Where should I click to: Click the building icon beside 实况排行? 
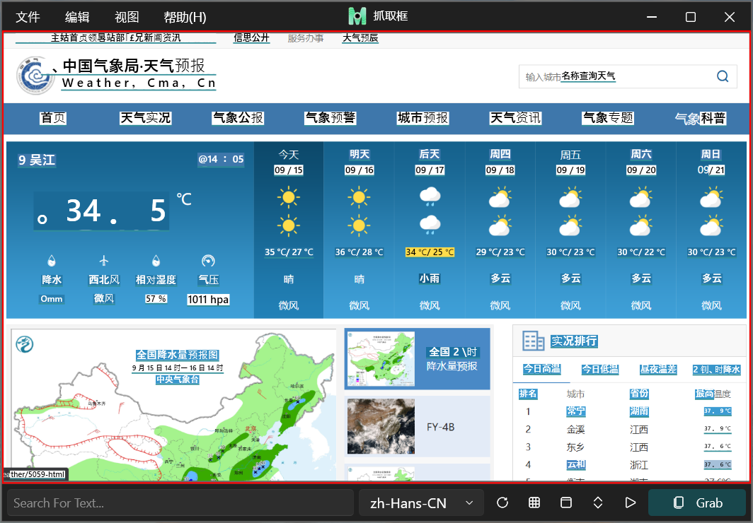click(x=533, y=341)
